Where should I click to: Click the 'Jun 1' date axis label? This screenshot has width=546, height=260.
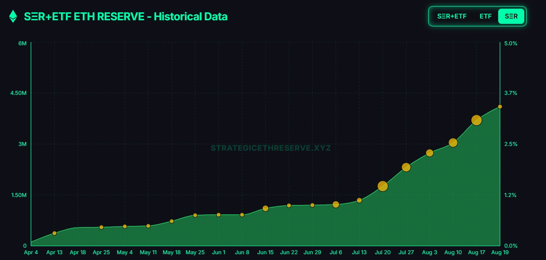218,252
